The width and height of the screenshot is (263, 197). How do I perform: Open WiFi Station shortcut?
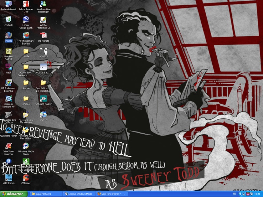pos(8,179)
